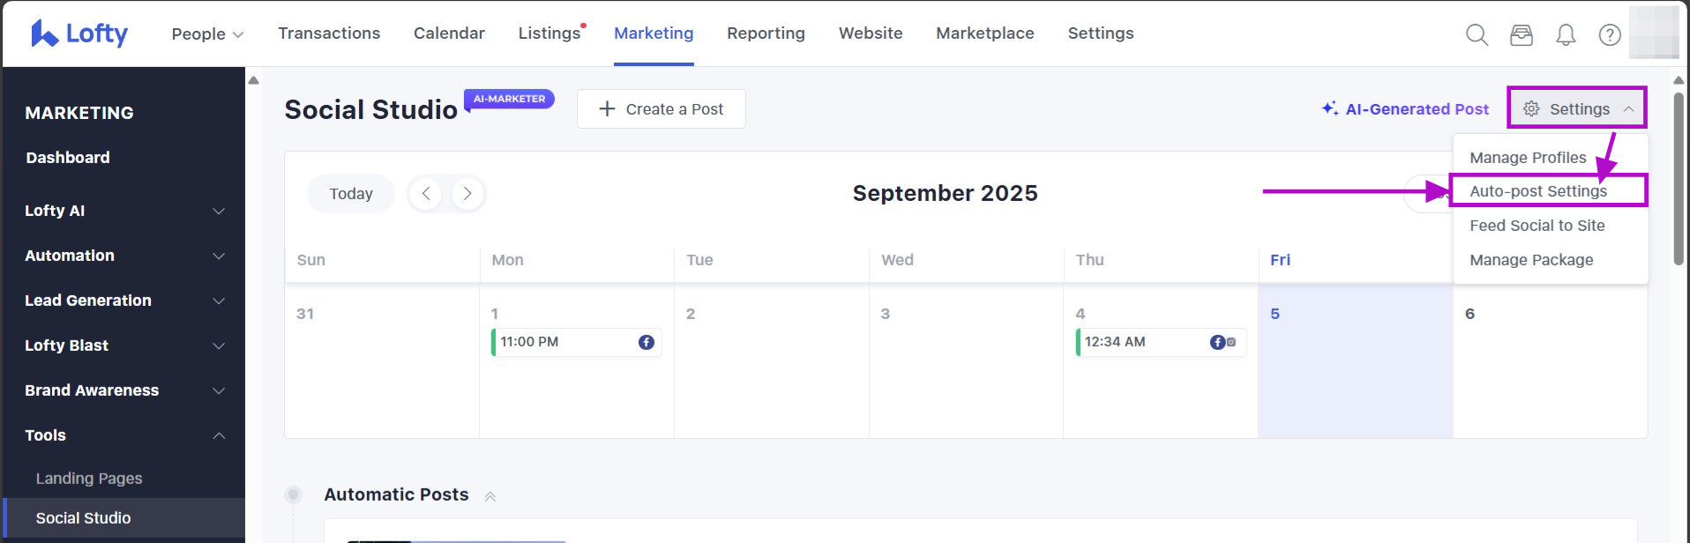1690x543 pixels.
Task: Open the 12:34 AM scheduled post
Action: [1160, 342]
